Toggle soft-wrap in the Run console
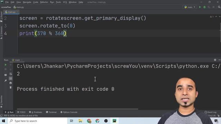The width and height of the screenshot is (221, 124). coord(11,74)
